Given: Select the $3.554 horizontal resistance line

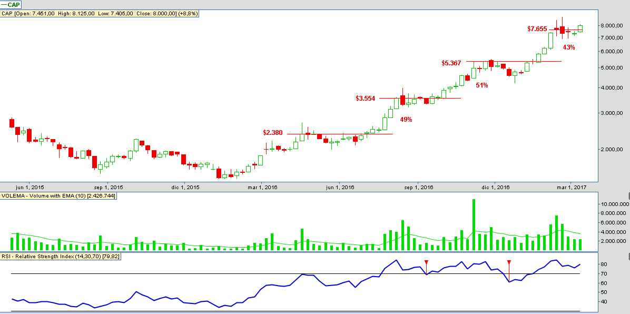Looking at the screenshot, I should (420, 98).
